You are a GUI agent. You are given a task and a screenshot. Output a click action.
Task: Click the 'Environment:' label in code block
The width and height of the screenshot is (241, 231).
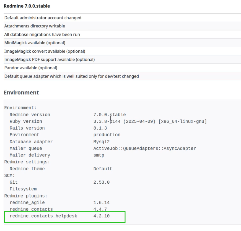point(20,108)
